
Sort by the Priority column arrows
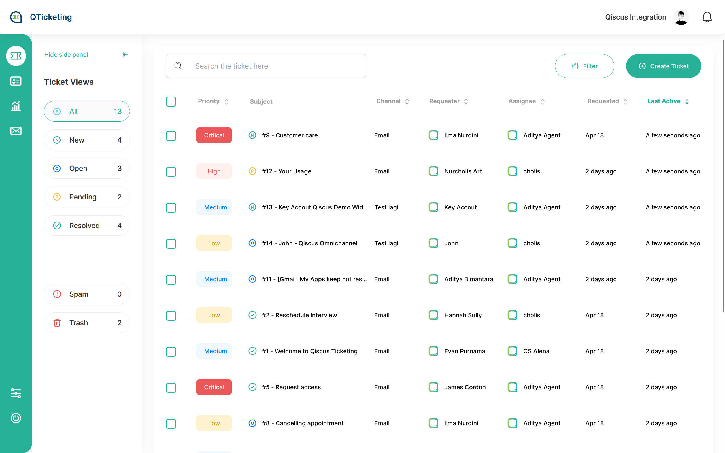click(226, 101)
